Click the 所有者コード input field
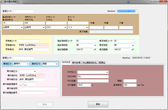The height and width of the screenshot is (110, 168). 29,41
